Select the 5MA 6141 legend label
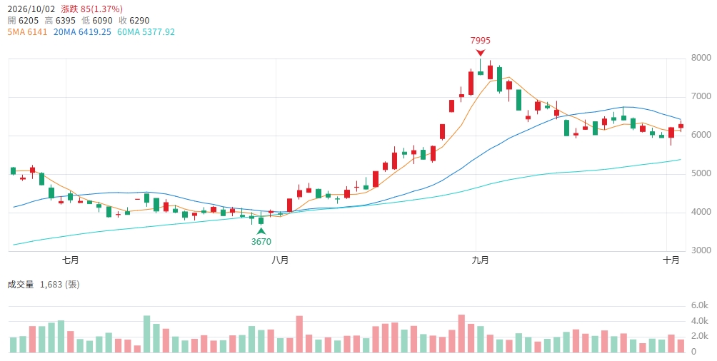Image resolution: width=717 pixels, height=361 pixels. tap(27, 32)
